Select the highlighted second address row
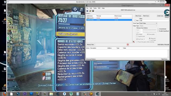Image resolution: width=171 pixels, height=96 pixels. (109, 20)
